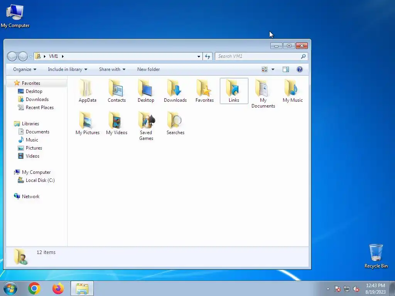Open Local Disk (C:) in navigation pane
395x296 pixels.
coord(40,180)
